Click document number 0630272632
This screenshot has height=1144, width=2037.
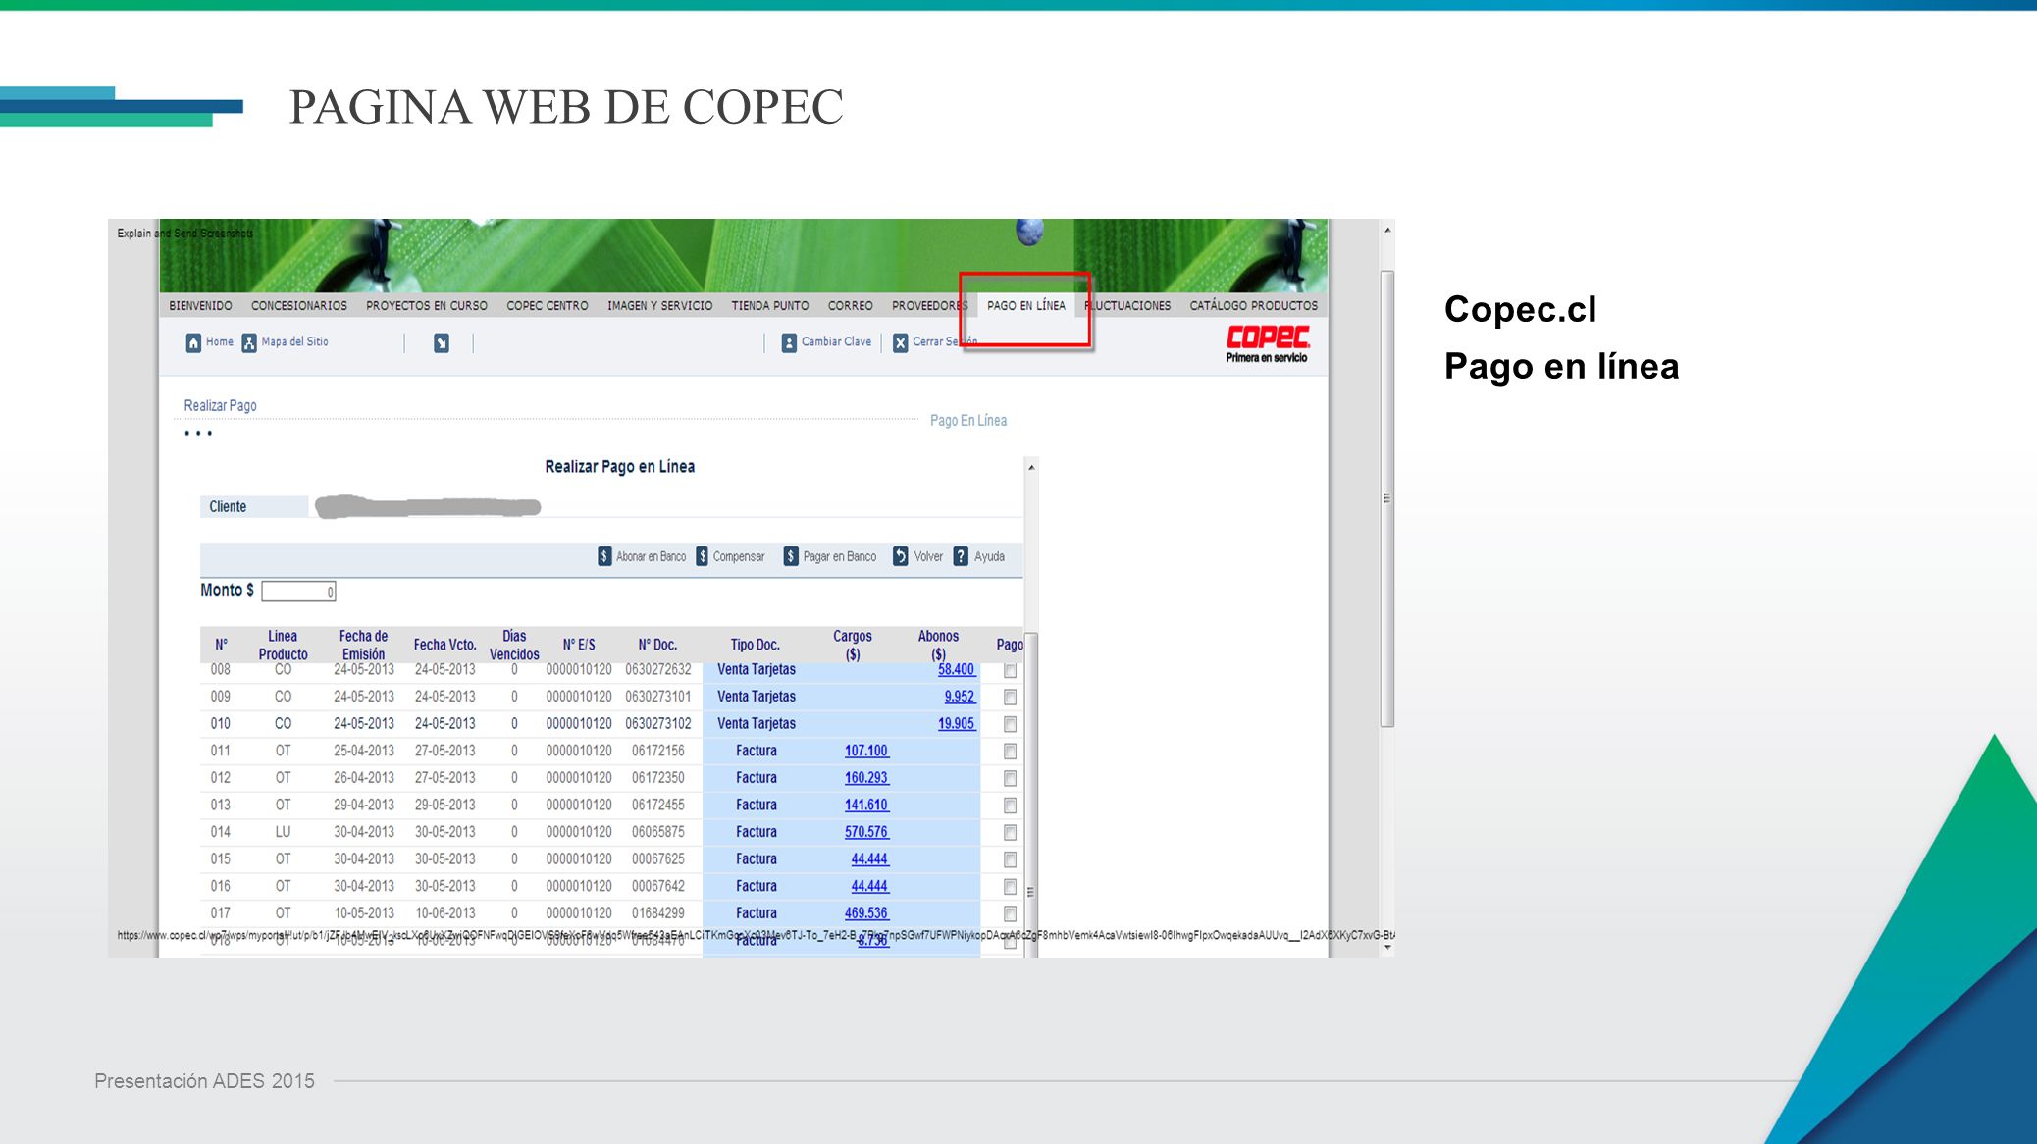(658, 670)
